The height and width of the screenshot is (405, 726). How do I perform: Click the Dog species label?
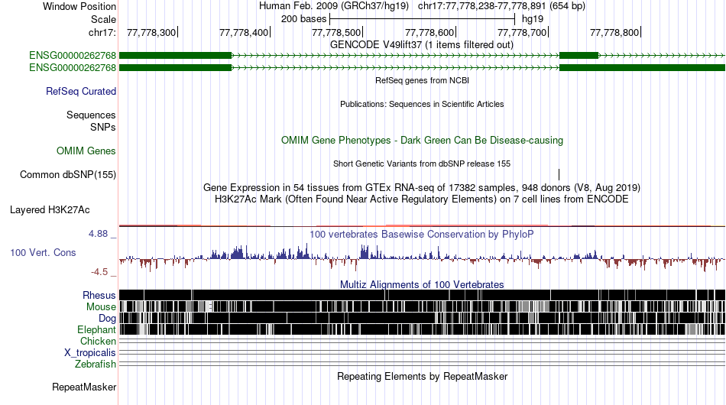coord(107,318)
